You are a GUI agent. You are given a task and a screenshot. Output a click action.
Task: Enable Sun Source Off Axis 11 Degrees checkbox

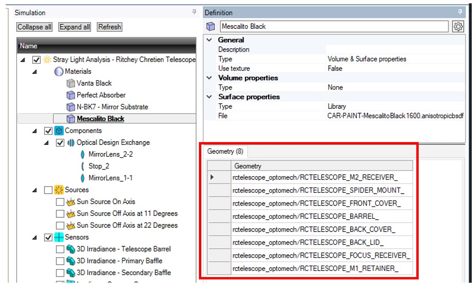point(60,214)
